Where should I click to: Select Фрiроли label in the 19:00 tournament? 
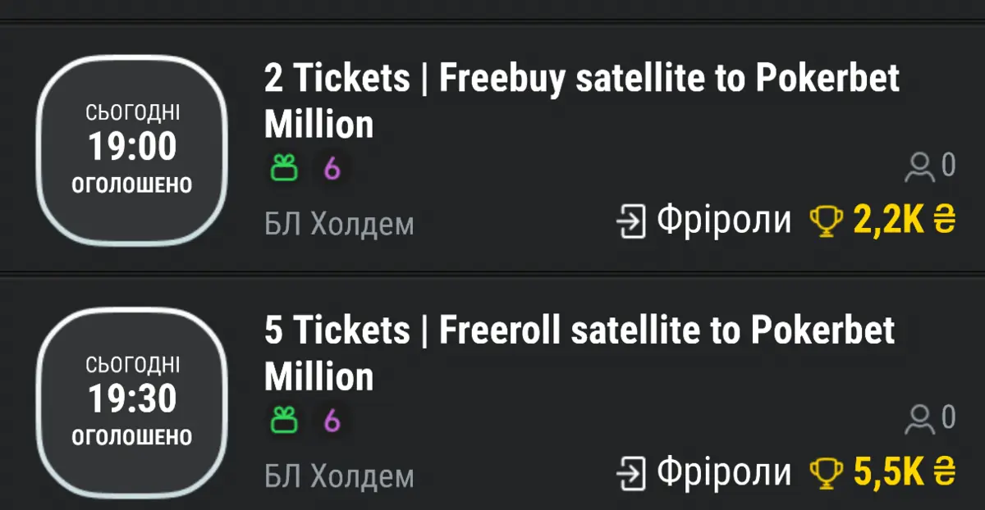723,221
